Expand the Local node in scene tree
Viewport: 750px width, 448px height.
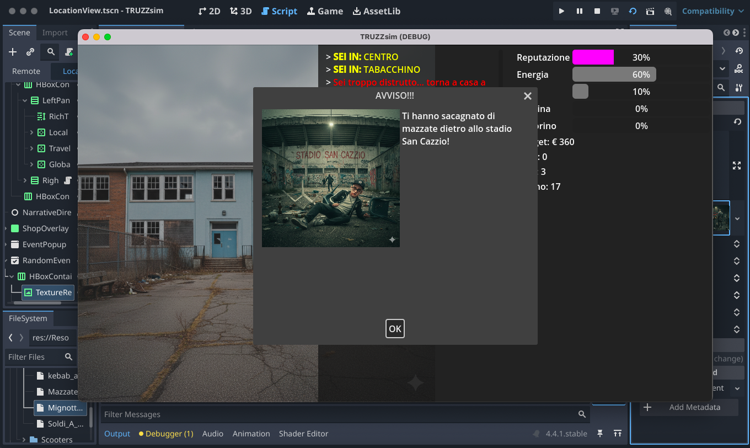click(x=31, y=132)
